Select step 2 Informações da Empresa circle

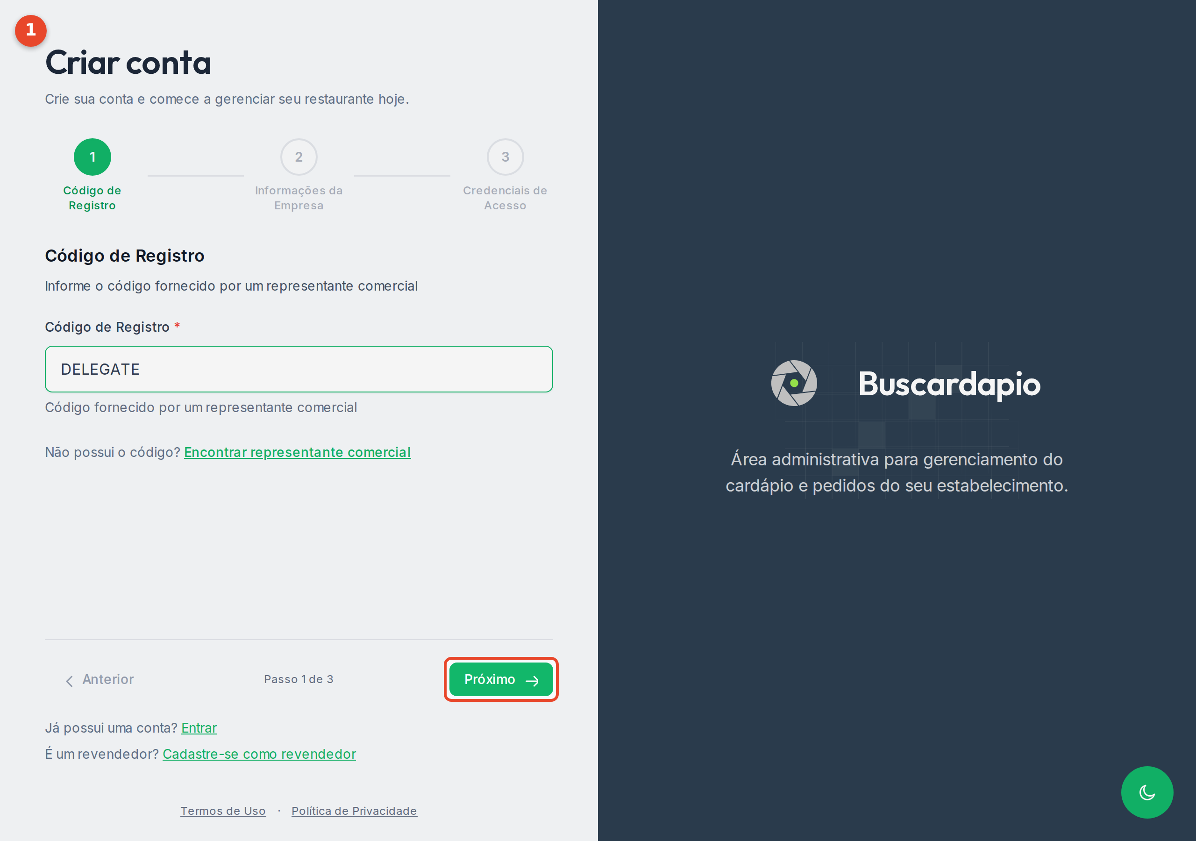click(x=299, y=157)
